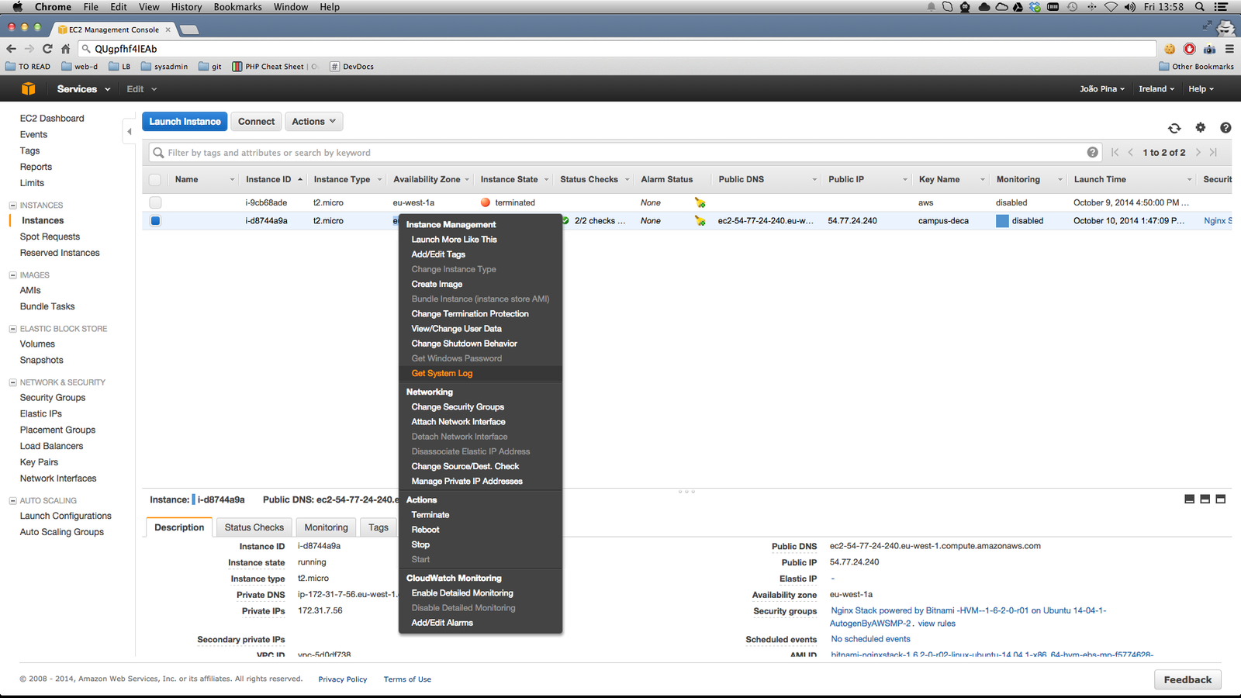The height and width of the screenshot is (698, 1241).
Task: Go to first page of results
Action: tap(1115, 152)
